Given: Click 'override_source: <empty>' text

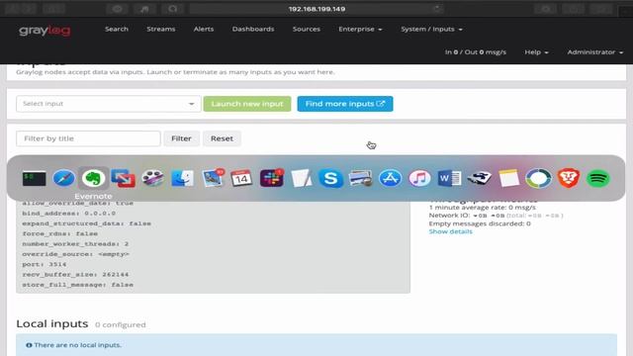Looking at the screenshot, I should point(75,254).
